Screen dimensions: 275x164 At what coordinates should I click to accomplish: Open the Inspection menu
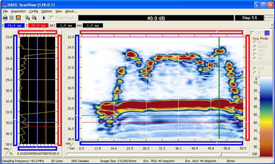point(18,11)
